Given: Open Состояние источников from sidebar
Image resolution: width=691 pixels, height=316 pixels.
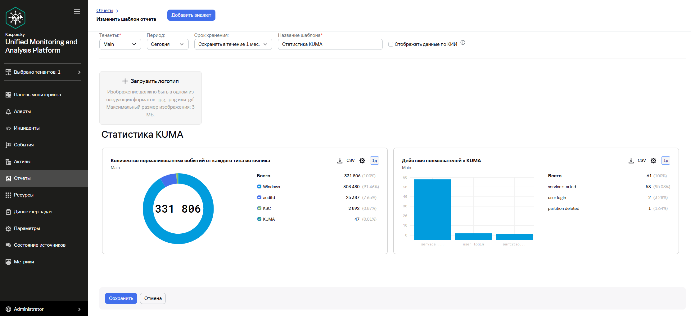Looking at the screenshot, I should (44, 245).
